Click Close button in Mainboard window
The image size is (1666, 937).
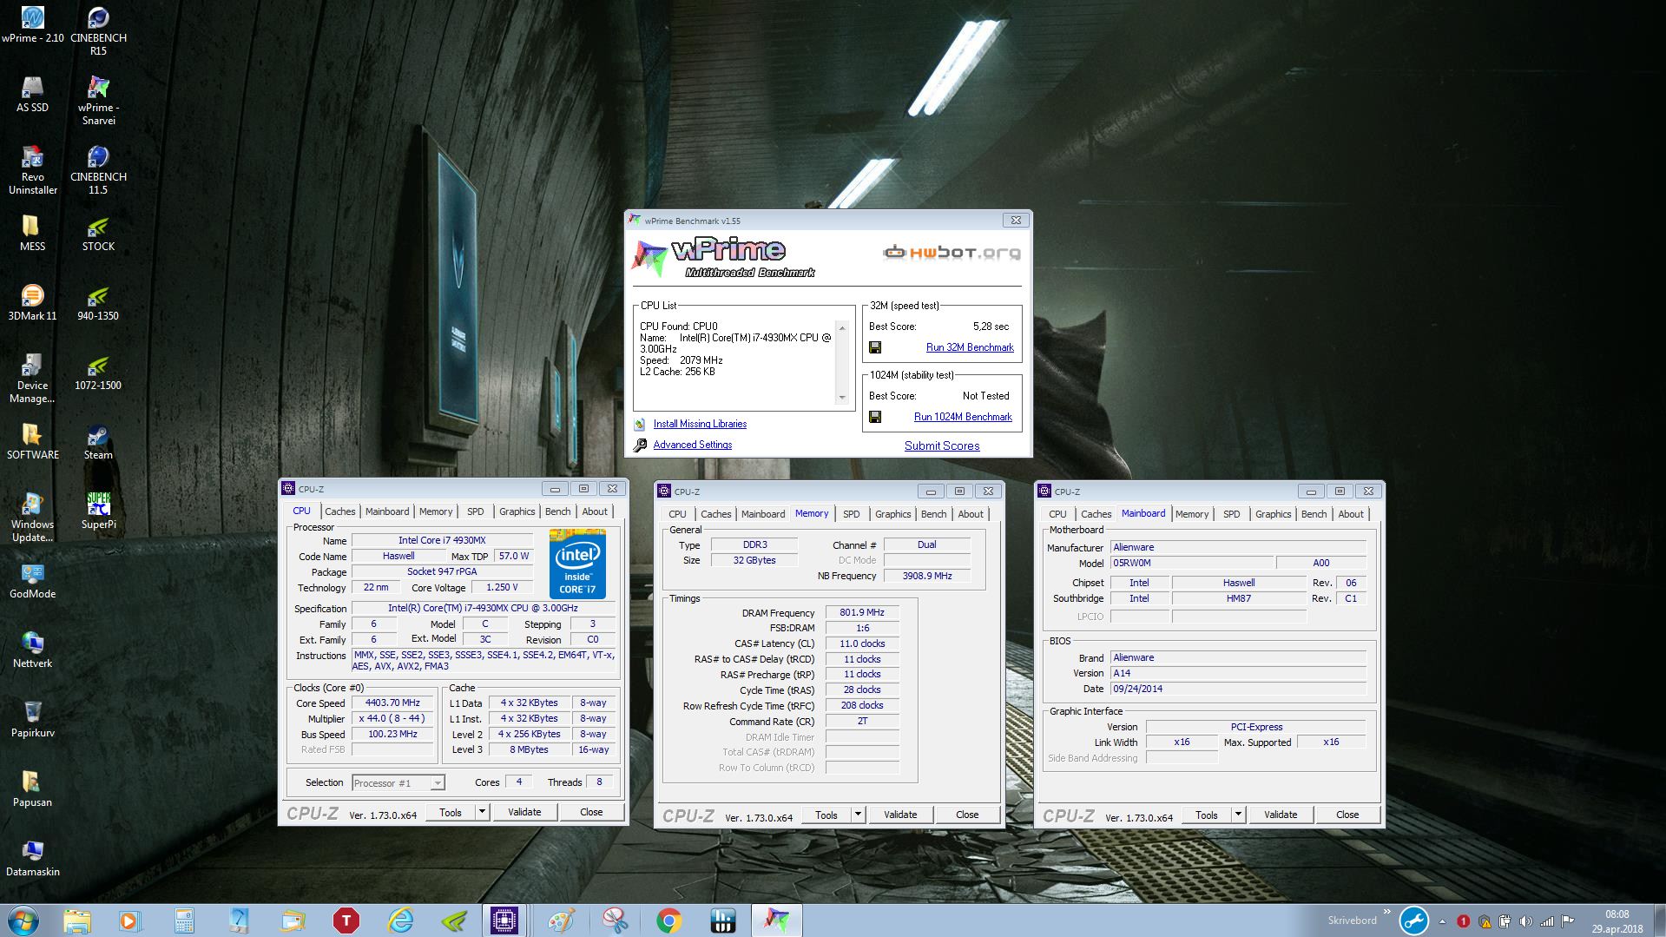[1347, 815]
